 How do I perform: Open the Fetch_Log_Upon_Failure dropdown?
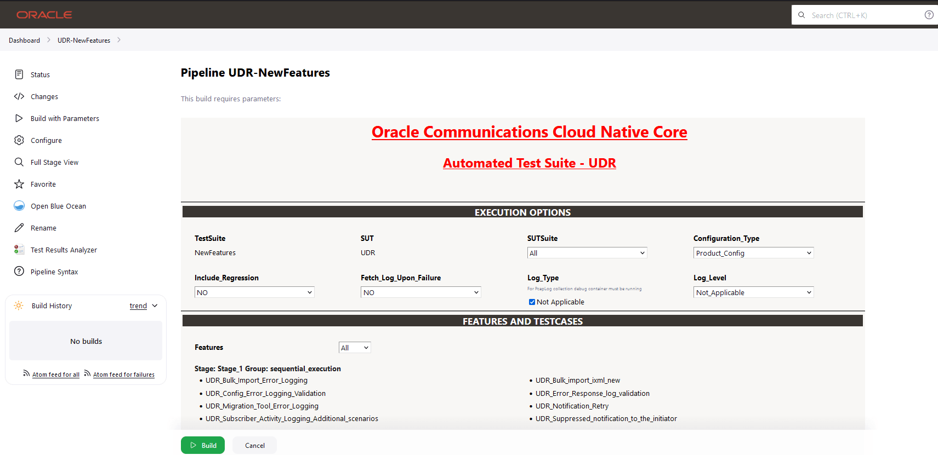(420, 292)
